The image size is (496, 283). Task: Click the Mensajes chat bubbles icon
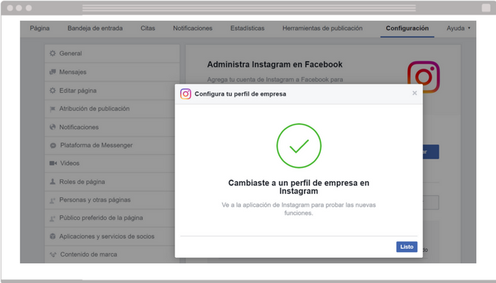[52, 72]
